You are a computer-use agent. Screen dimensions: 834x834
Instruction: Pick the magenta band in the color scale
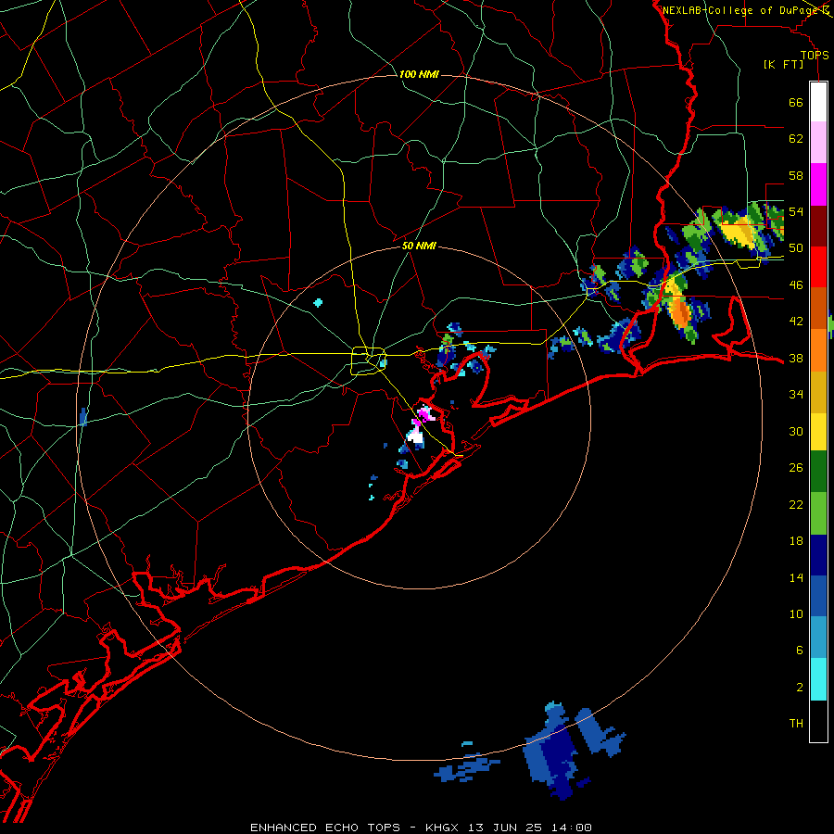pos(818,184)
